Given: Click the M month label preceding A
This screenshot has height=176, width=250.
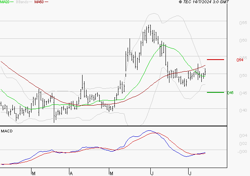Looking at the screenshot, I should click(33, 174).
